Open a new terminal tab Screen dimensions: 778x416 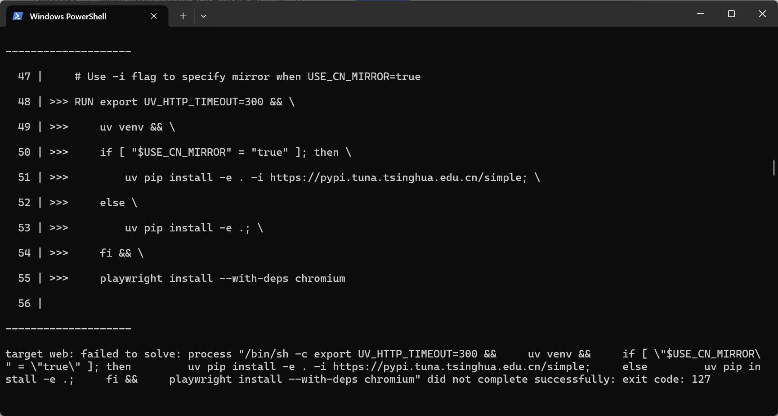183,16
